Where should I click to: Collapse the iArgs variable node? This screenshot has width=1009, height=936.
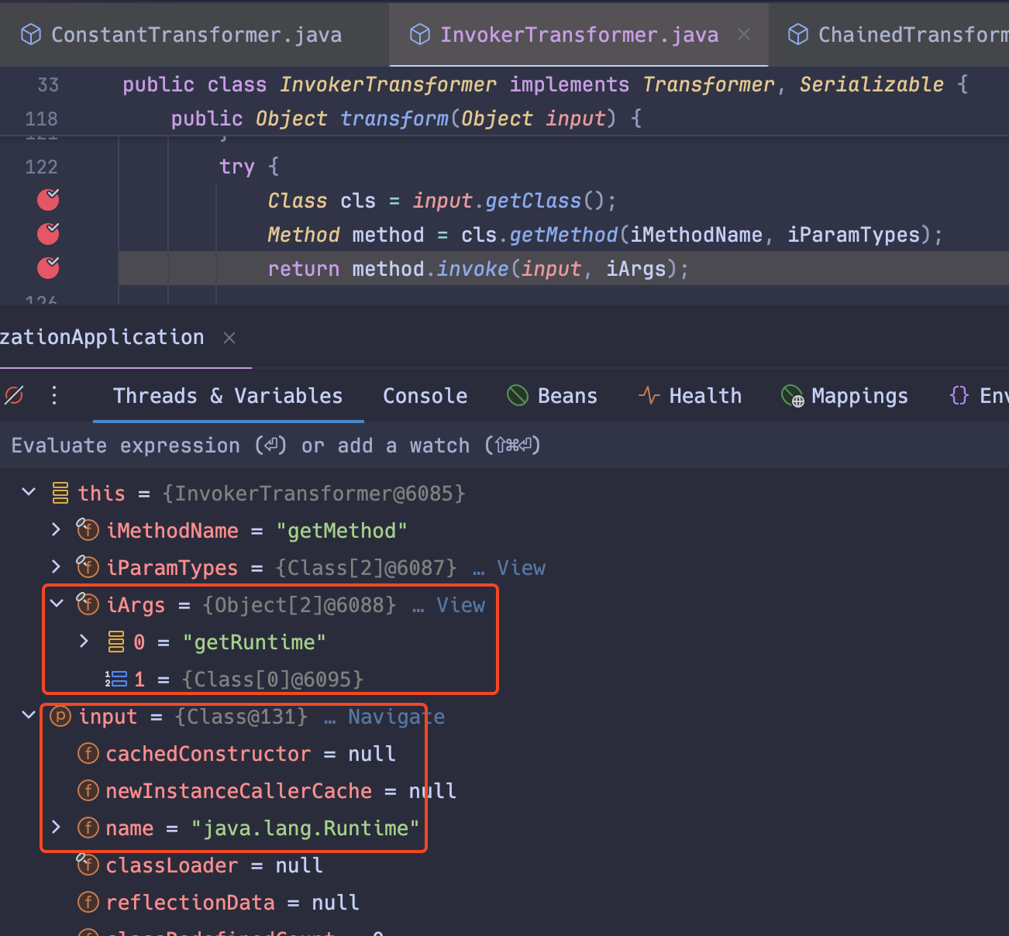click(x=56, y=604)
